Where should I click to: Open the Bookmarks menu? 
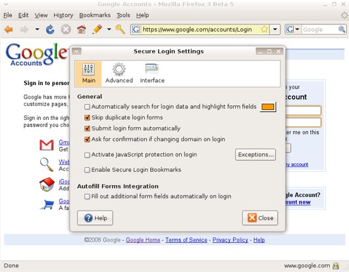click(x=95, y=15)
